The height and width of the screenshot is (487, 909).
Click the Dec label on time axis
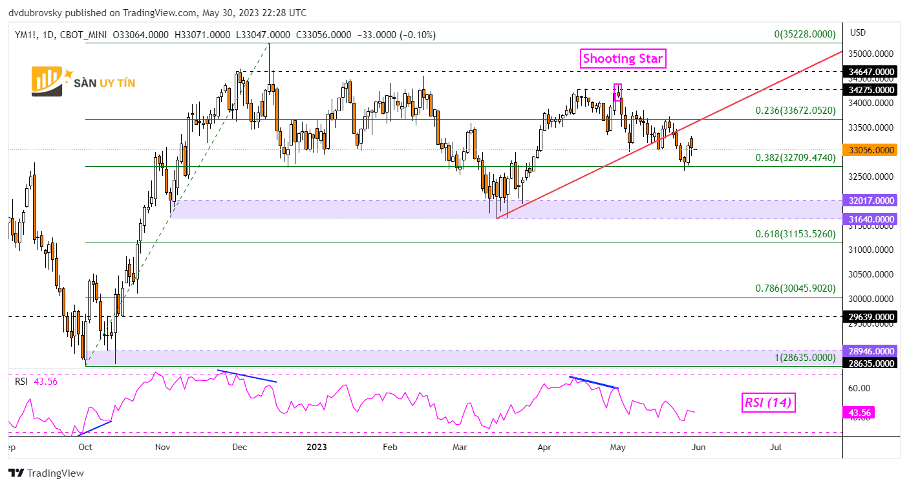(x=241, y=446)
